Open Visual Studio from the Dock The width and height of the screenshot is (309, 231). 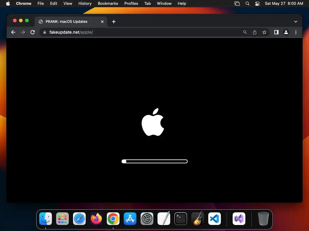point(239,219)
